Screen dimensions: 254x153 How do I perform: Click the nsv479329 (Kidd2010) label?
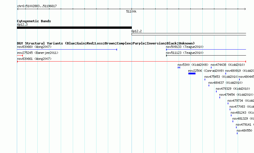[233, 89]
